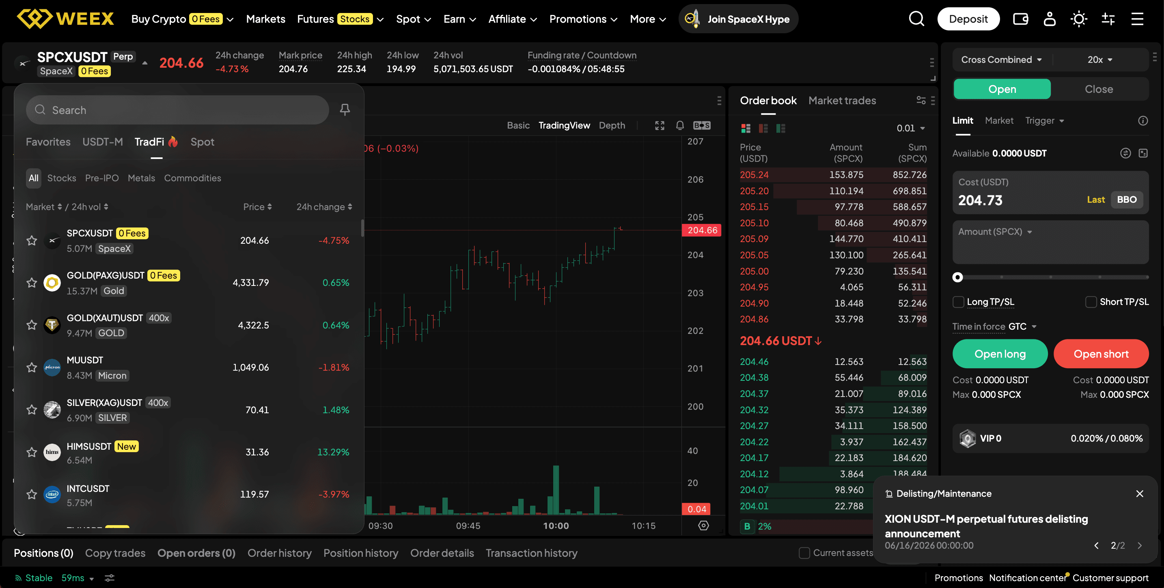
Task: Show both bids and asks order book view
Action: 746,128
